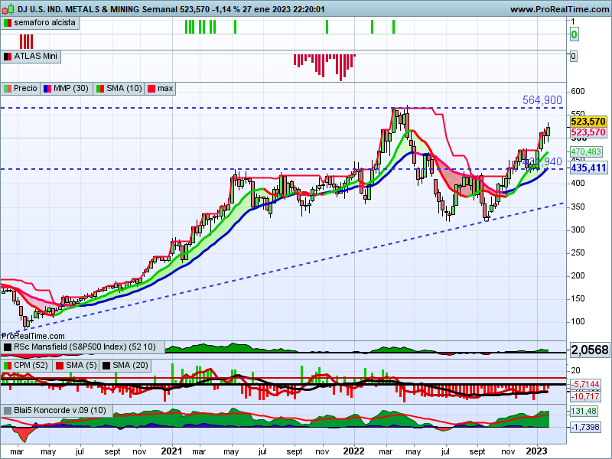
Task: Click the green 470,483 SMA value tag
Action: (586, 151)
